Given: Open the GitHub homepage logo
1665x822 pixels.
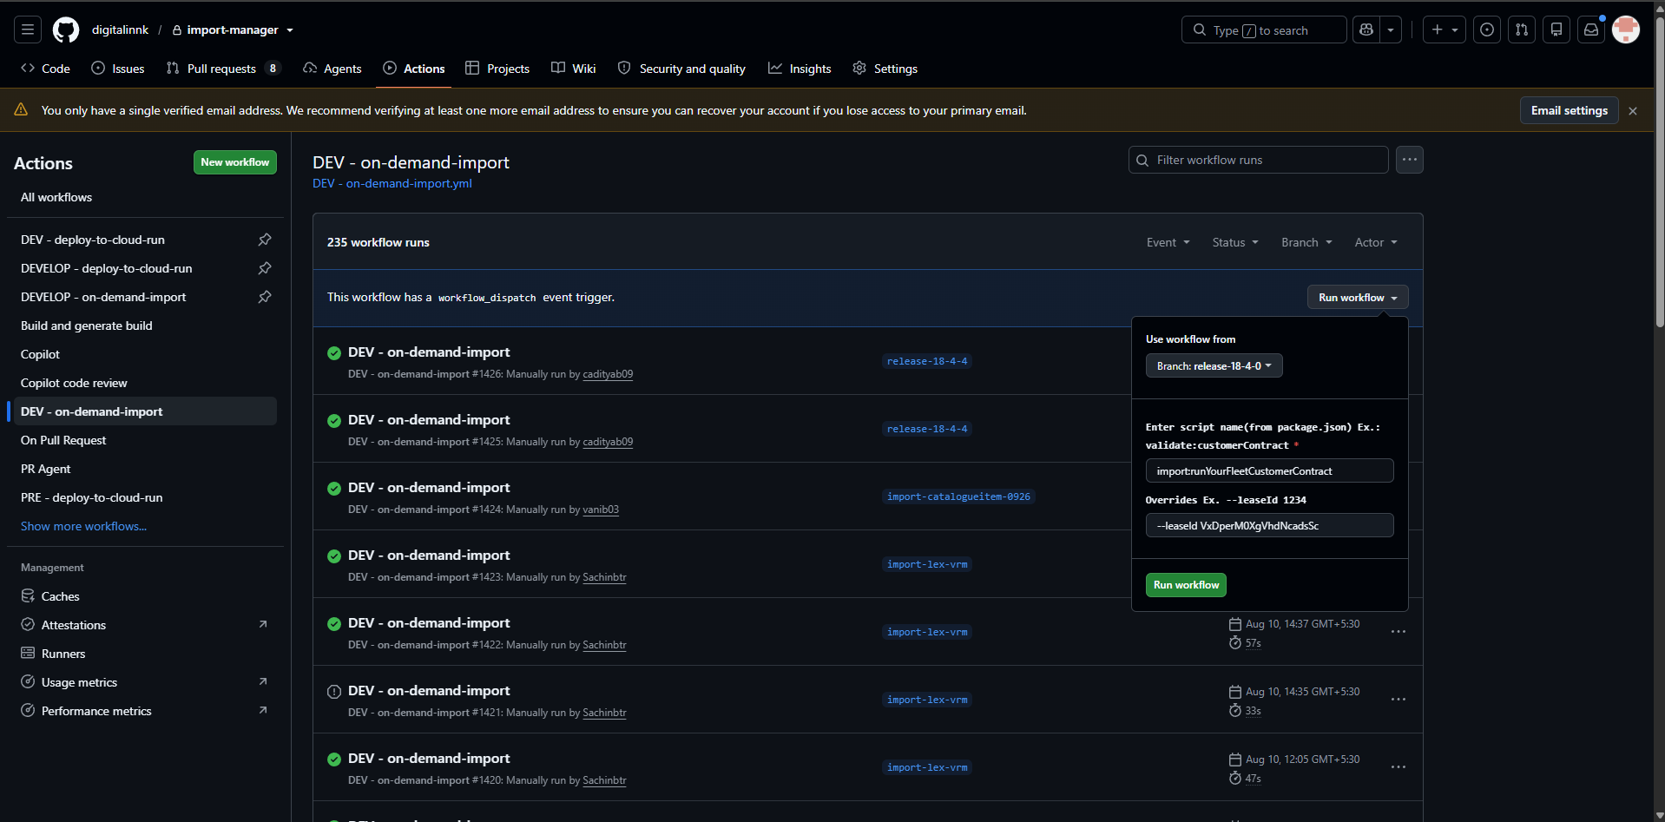Looking at the screenshot, I should point(66,30).
